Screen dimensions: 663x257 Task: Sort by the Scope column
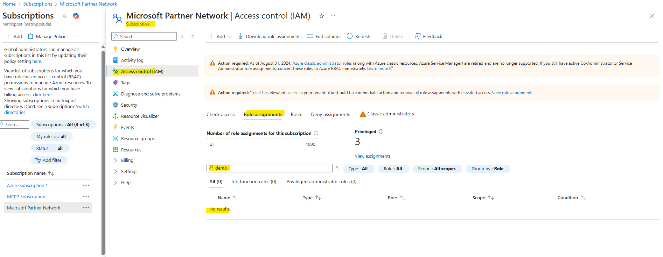pyautogui.click(x=483, y=198)
